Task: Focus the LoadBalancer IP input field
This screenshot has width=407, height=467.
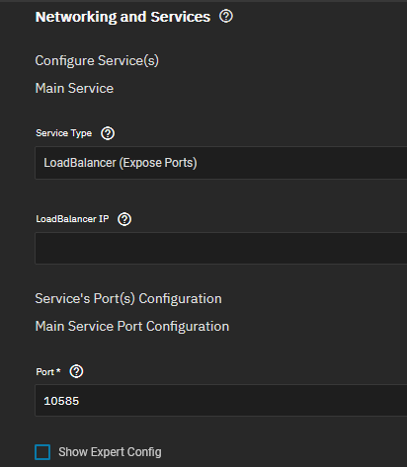Action: click(221, 248)
